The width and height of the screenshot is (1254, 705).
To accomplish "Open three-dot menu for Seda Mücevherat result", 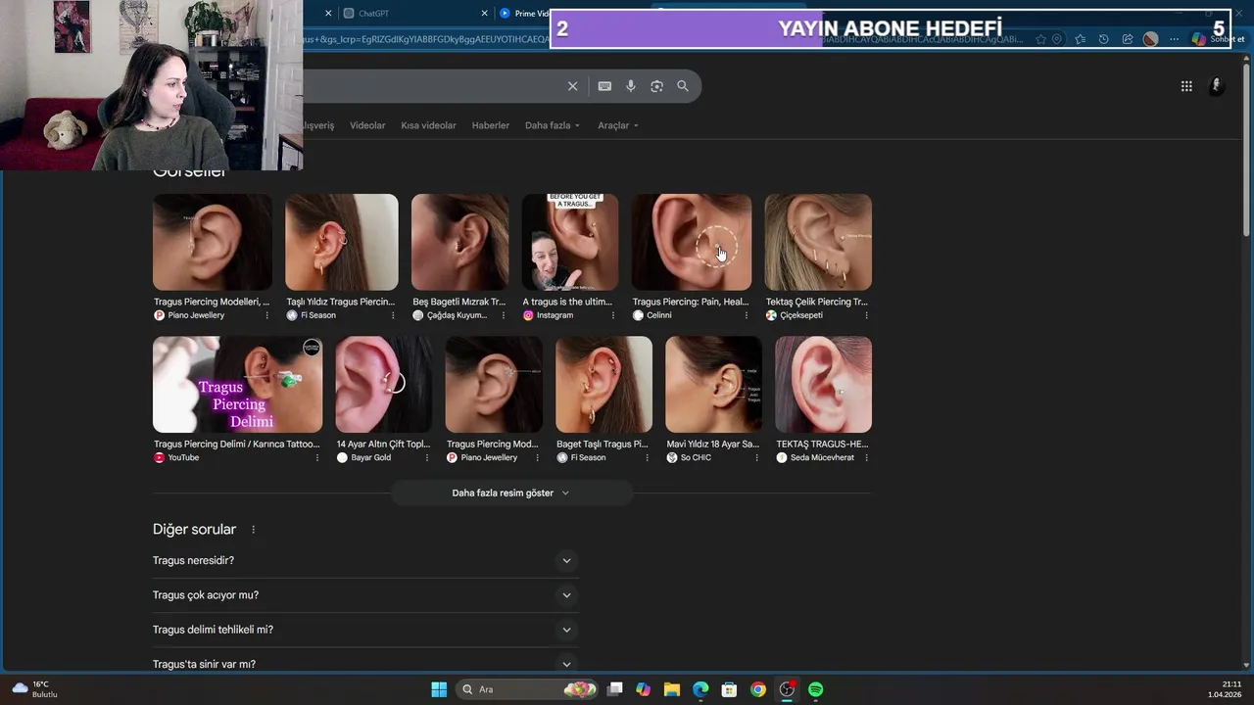I will click(867, 457).
